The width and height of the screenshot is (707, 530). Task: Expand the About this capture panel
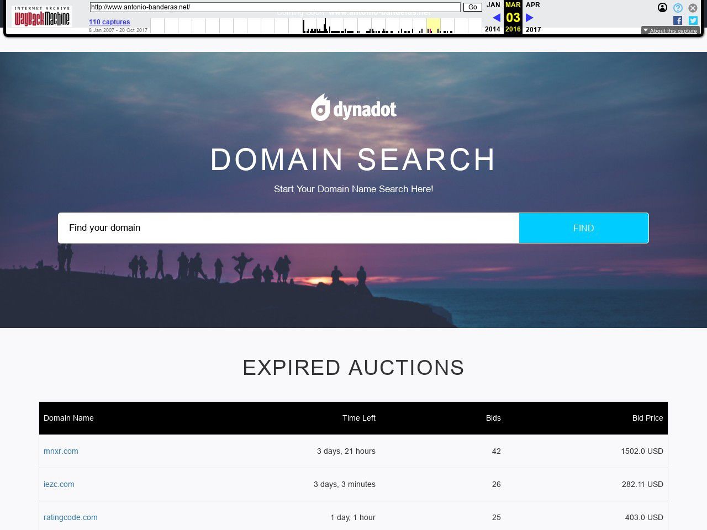tap(670, 30)
